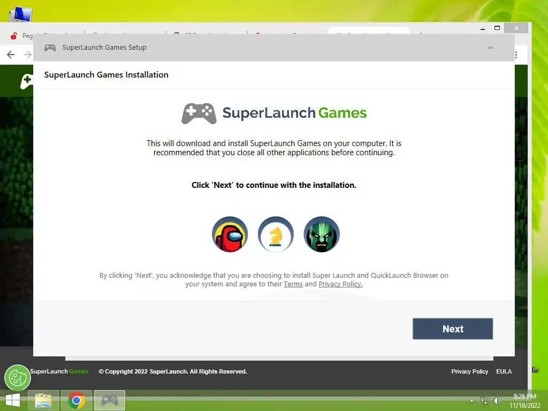
Task: Click the gamepad icon in installer title bar
Action: (50, 48)
